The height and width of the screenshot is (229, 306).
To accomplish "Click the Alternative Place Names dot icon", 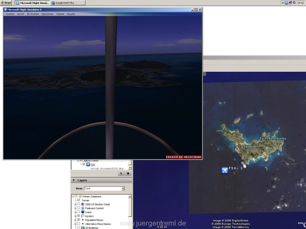I will (83, 224).
